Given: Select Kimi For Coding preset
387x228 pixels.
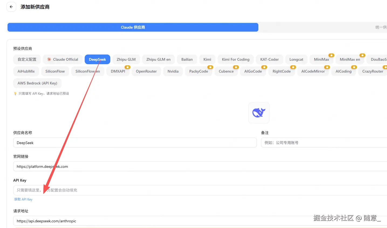Looking at the screenshot, I should 236,59.
